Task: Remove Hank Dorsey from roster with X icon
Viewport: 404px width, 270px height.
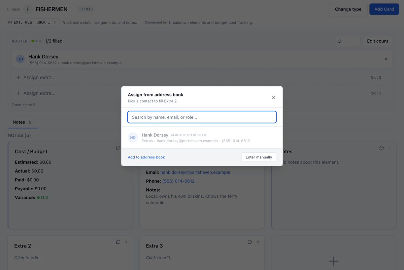Action: coord(386,59)
